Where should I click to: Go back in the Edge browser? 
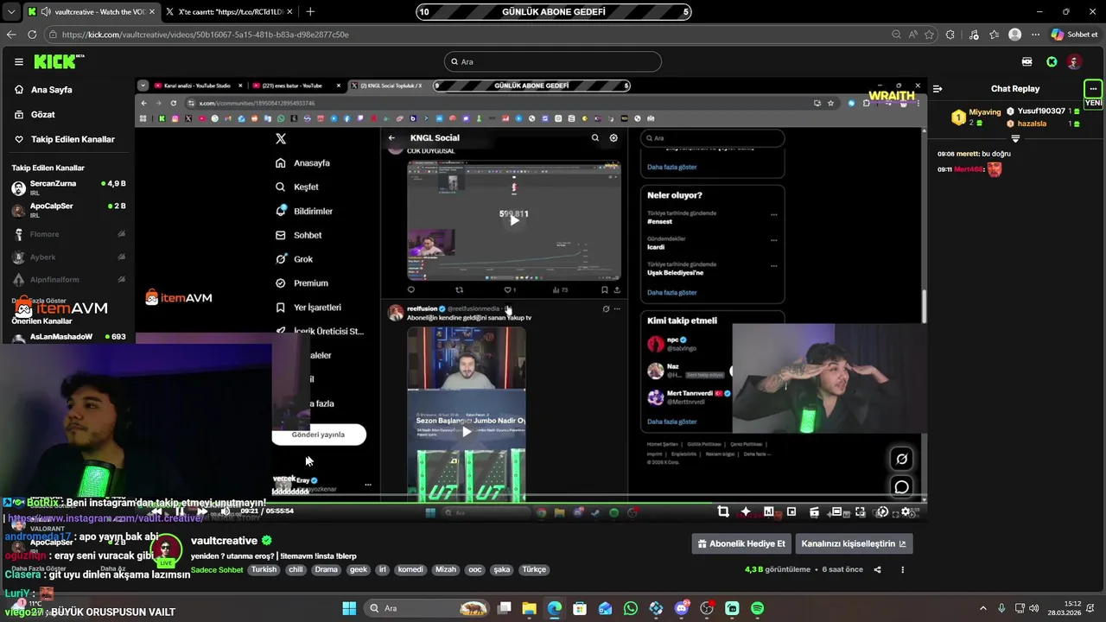pos(10,35)
